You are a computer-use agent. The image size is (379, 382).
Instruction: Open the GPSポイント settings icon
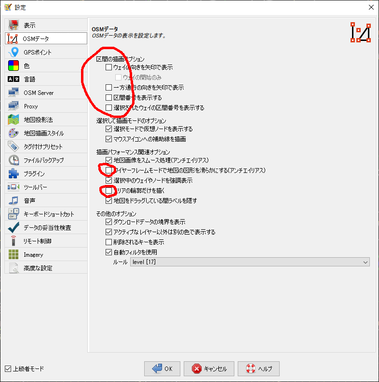pos(14,52)
